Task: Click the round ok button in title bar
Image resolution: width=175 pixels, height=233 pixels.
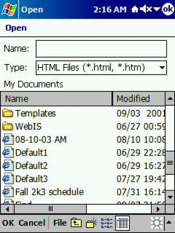Action: coord(168,9)
